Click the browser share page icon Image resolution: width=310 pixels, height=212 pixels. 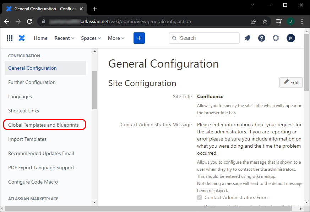254,21
